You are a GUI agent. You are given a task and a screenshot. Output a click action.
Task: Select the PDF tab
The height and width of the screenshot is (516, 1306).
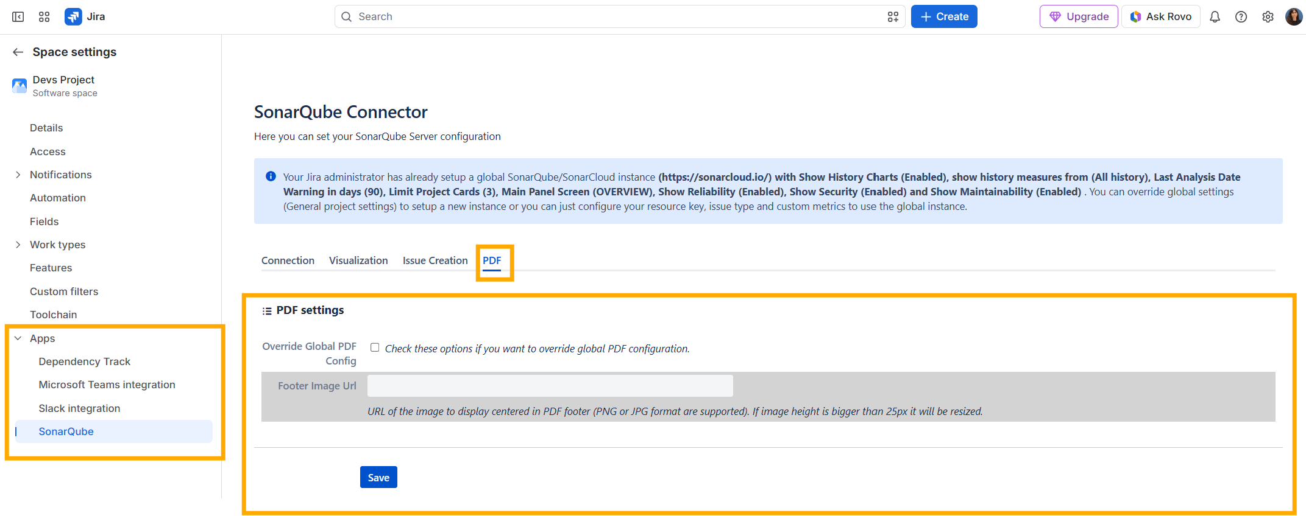coord(492,260)
